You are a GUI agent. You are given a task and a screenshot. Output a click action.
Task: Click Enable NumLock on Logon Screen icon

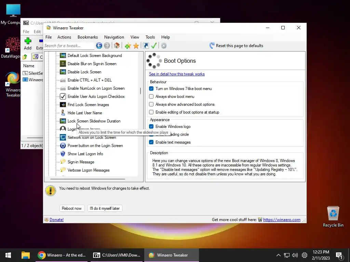point(63,88)
